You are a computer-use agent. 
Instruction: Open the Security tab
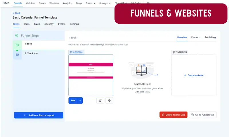point(49,24)
